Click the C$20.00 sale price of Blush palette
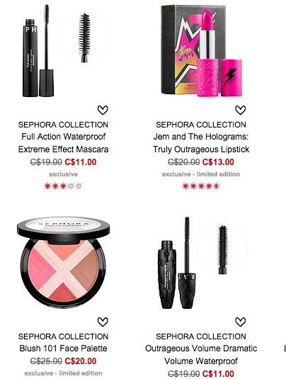Screen dimensions: 286x379 (x=81, y=361)
